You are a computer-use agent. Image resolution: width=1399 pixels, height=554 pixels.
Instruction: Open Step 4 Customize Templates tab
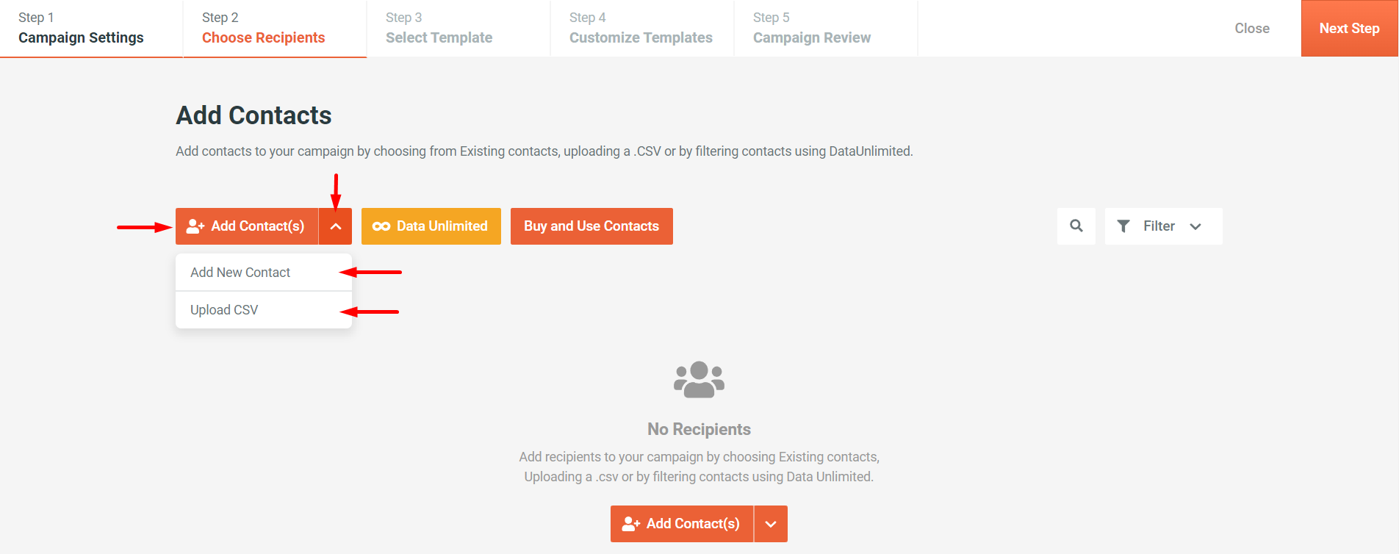pyautogui.click(x=642, y=28)
